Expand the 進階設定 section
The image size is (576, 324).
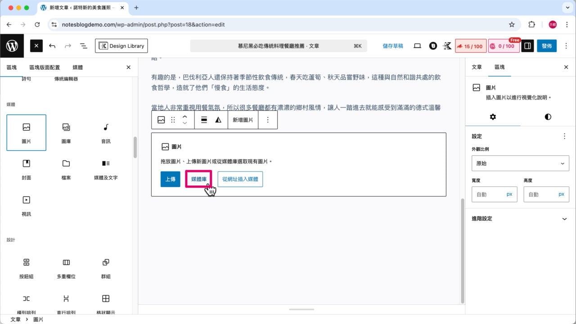pyautogui.click(x=520, y=219)
